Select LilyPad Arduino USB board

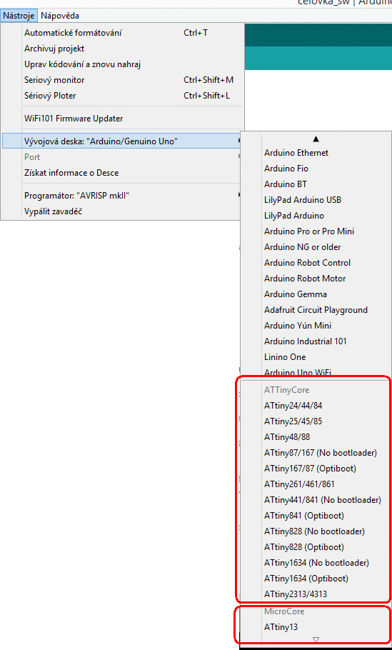[316, 200]
